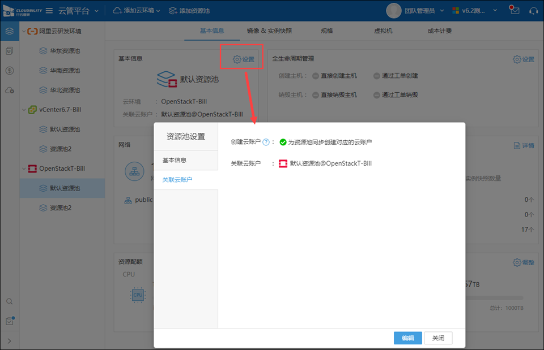Click the hamburger menu icon beside the logo
The height and width of the screenshot is (350, 544).
coord(49,11)
